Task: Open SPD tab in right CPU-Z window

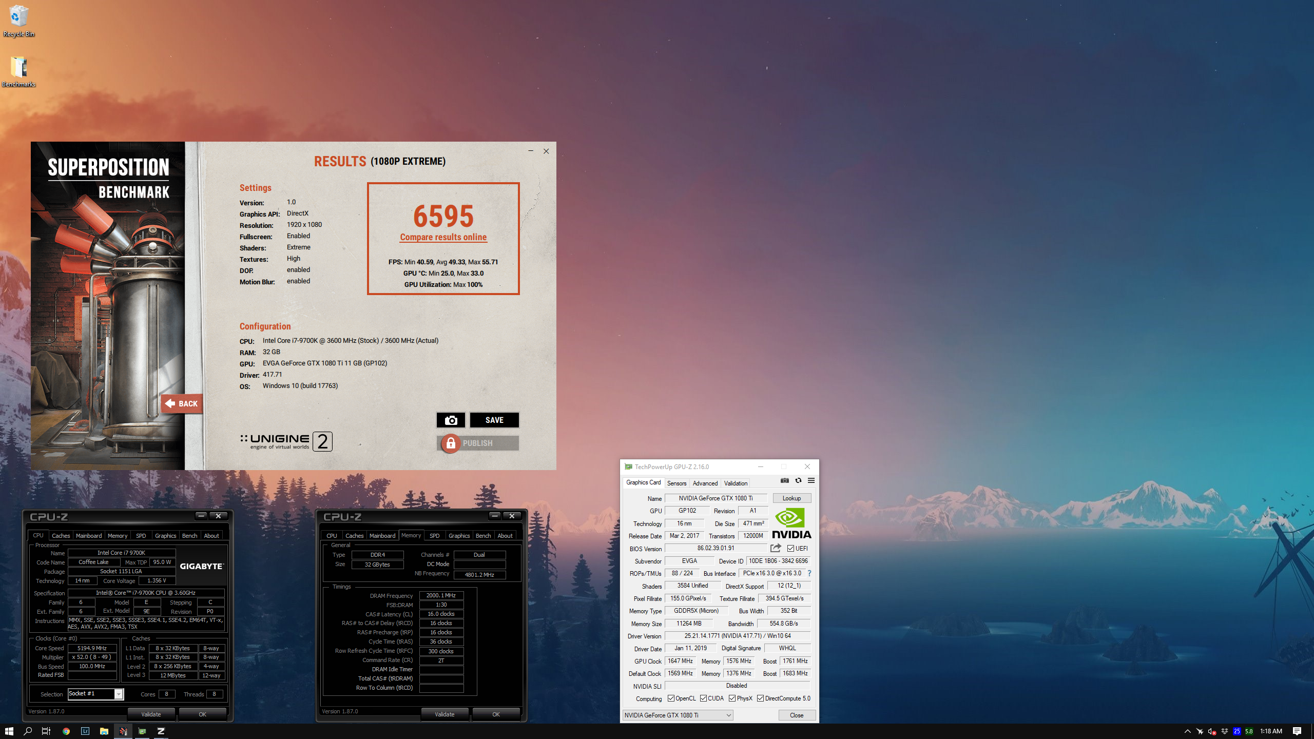Action: (x=434, y=536)
